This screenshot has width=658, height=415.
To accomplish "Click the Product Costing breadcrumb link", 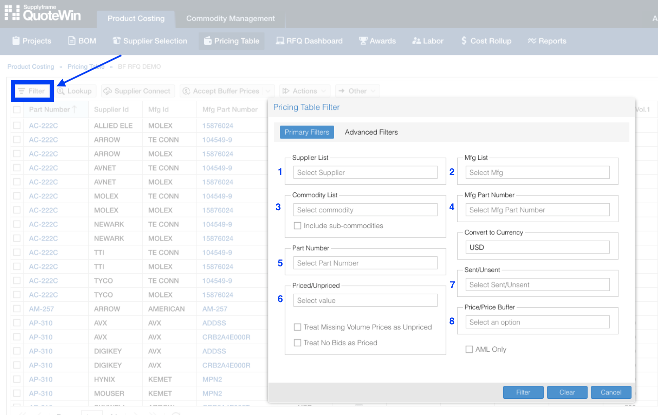I will (31, 67).
